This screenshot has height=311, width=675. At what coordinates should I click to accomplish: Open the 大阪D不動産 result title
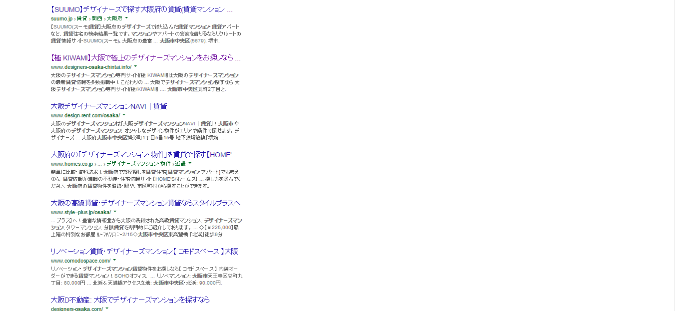coord(130,300)
